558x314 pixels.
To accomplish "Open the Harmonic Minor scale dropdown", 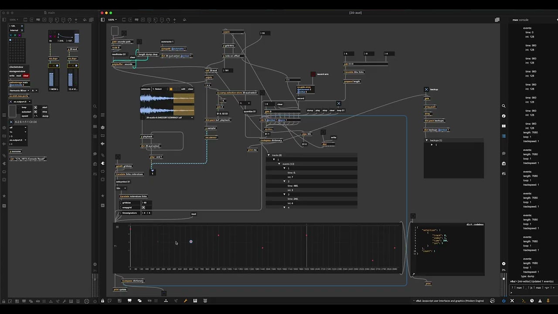I will click(x=19, y=90).
